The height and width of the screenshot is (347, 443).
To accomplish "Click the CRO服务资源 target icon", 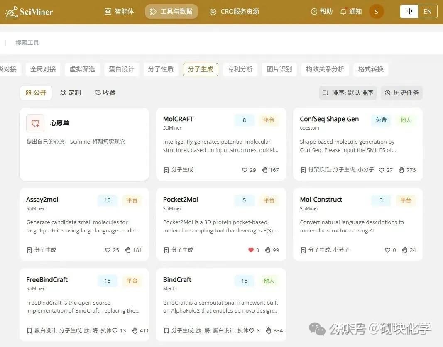I will point(213,11).
